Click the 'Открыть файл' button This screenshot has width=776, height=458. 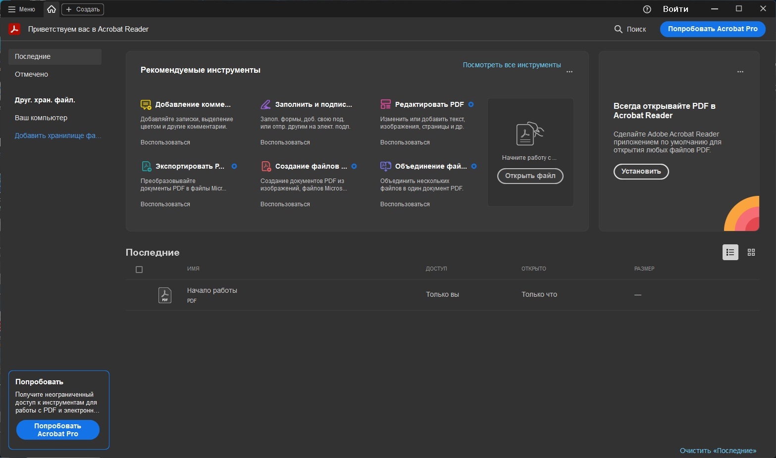530,176
